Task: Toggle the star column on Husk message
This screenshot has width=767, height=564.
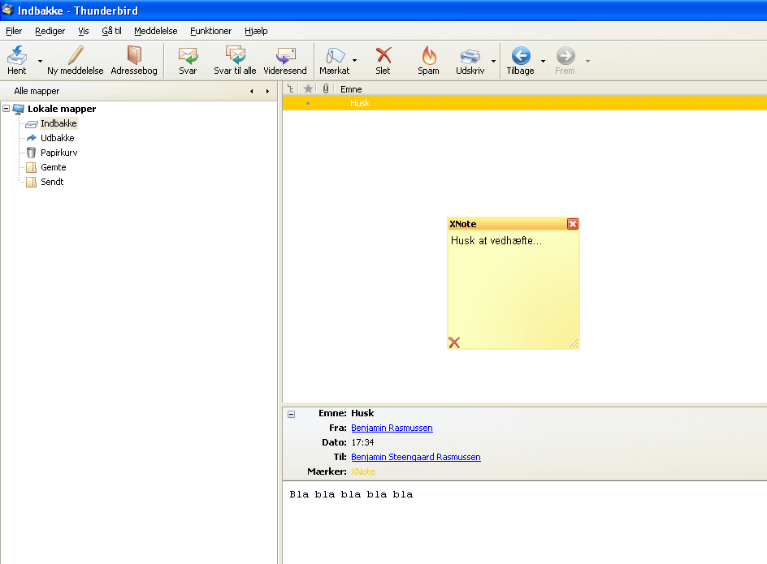Action: 308,104
